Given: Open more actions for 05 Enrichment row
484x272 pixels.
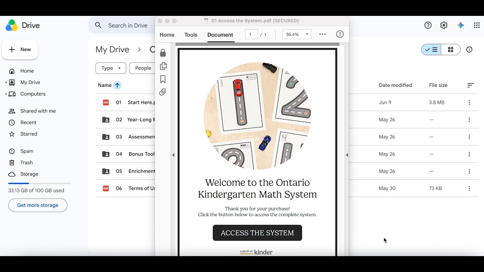Looking at the screenshot, I should click(x=469, y=171).
